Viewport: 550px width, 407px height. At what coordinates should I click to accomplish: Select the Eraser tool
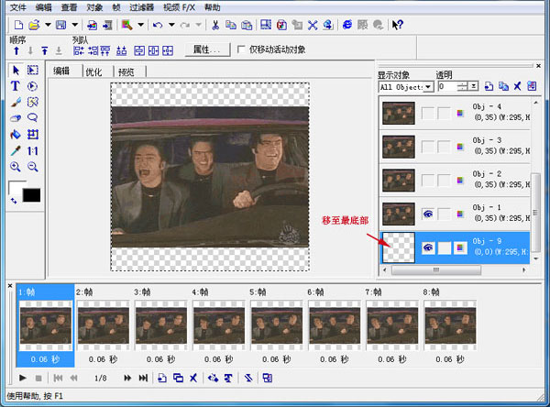pos(16,118)
